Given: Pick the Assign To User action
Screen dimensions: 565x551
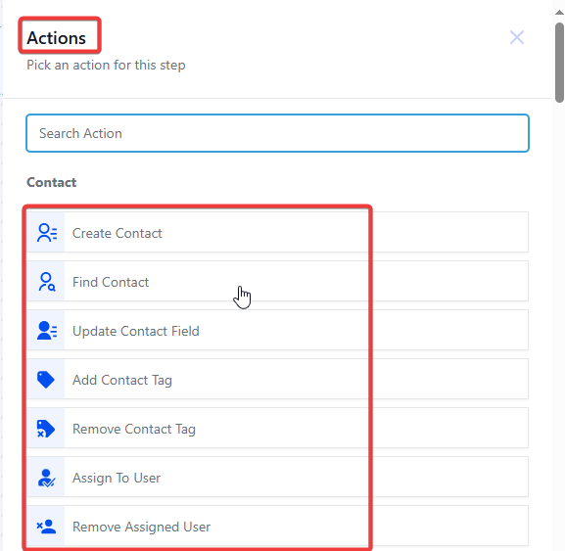Looking at the screenshot, I should 277,478.
